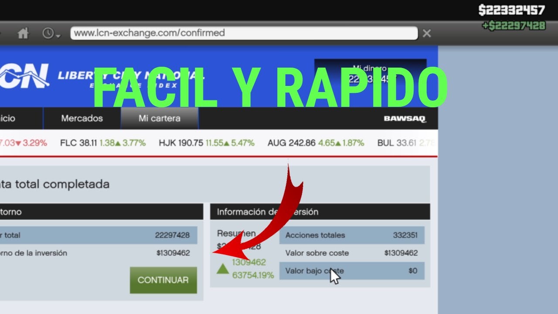The image size is (558, 314).
Task: Click the Información de inversión header
Action: 320,212
